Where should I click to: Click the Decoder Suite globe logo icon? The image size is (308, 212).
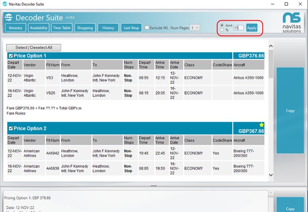click(9, 17)
